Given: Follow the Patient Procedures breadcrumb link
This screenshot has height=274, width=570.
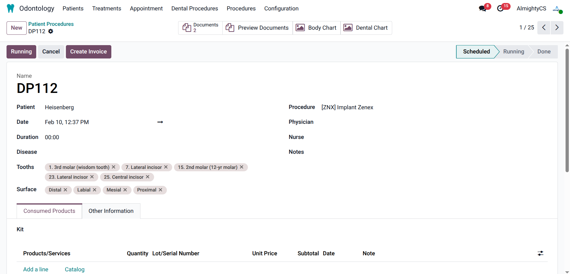Looking at the screenshot, I should click(x=51, y=24).
